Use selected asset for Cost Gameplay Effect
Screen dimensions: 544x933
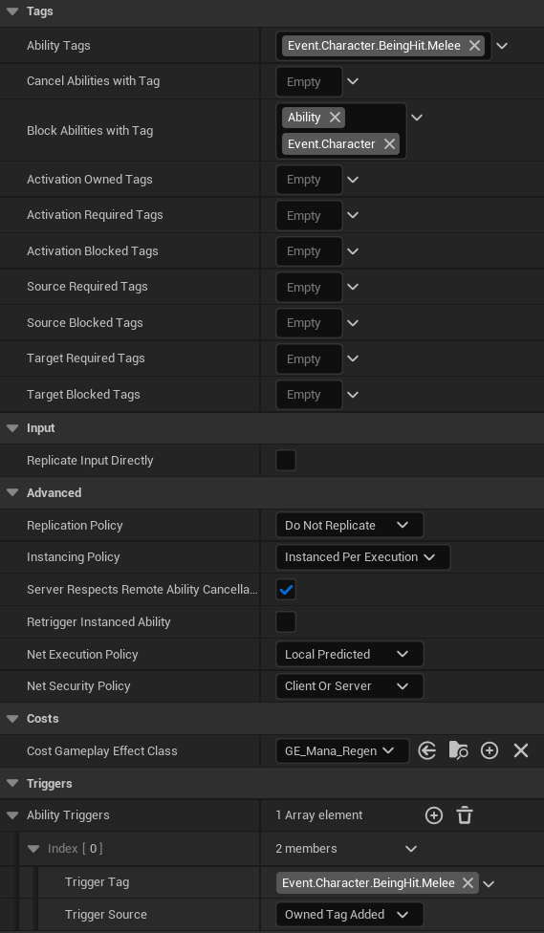point(427,751)
